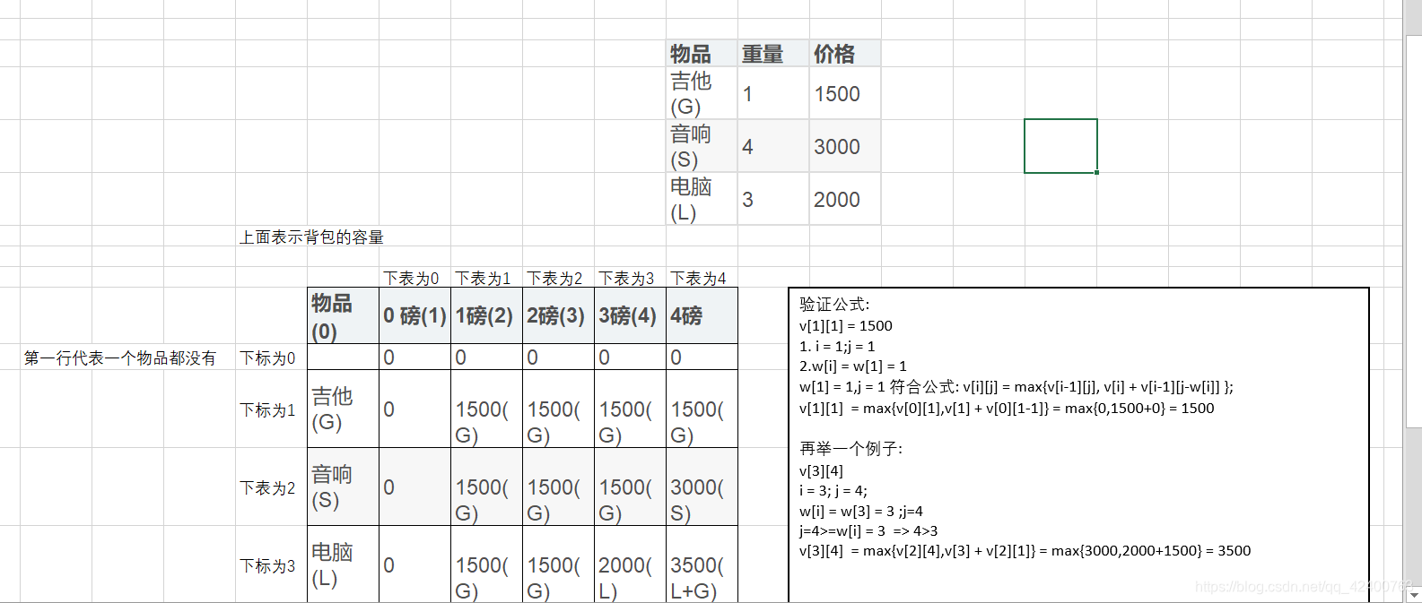Select the 下表为2 label above 2磅(3)
This screenshot has height=603, width=1422.
[x=554, y=279]
